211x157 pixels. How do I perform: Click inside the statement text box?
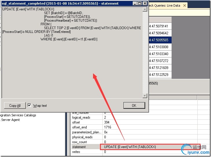72,53
